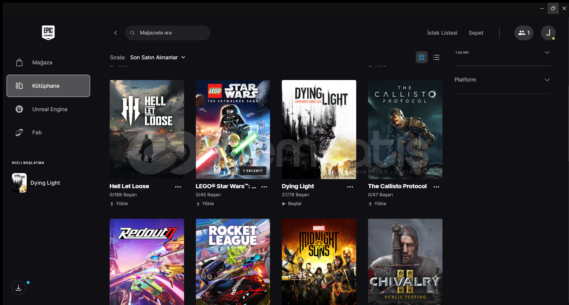
Task: Open the Fab section icon
Action: [19, 132]
